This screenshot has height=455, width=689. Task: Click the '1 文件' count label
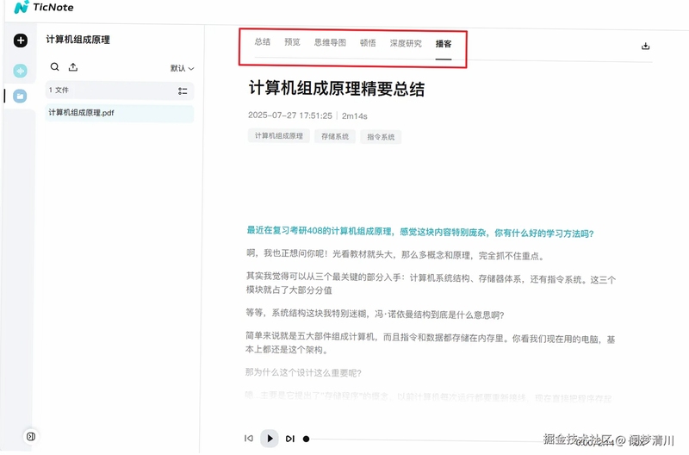59,90
